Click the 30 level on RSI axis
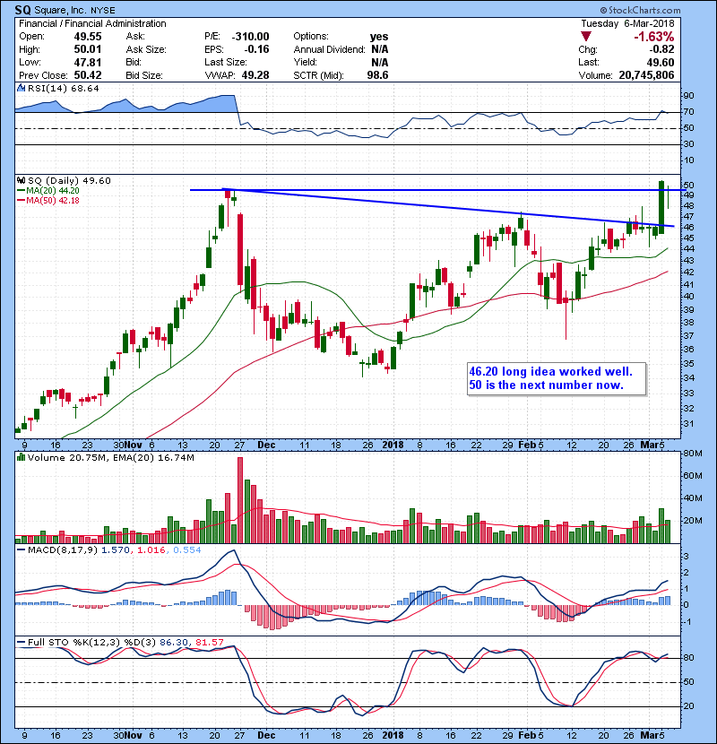 (x=688, y=144)
